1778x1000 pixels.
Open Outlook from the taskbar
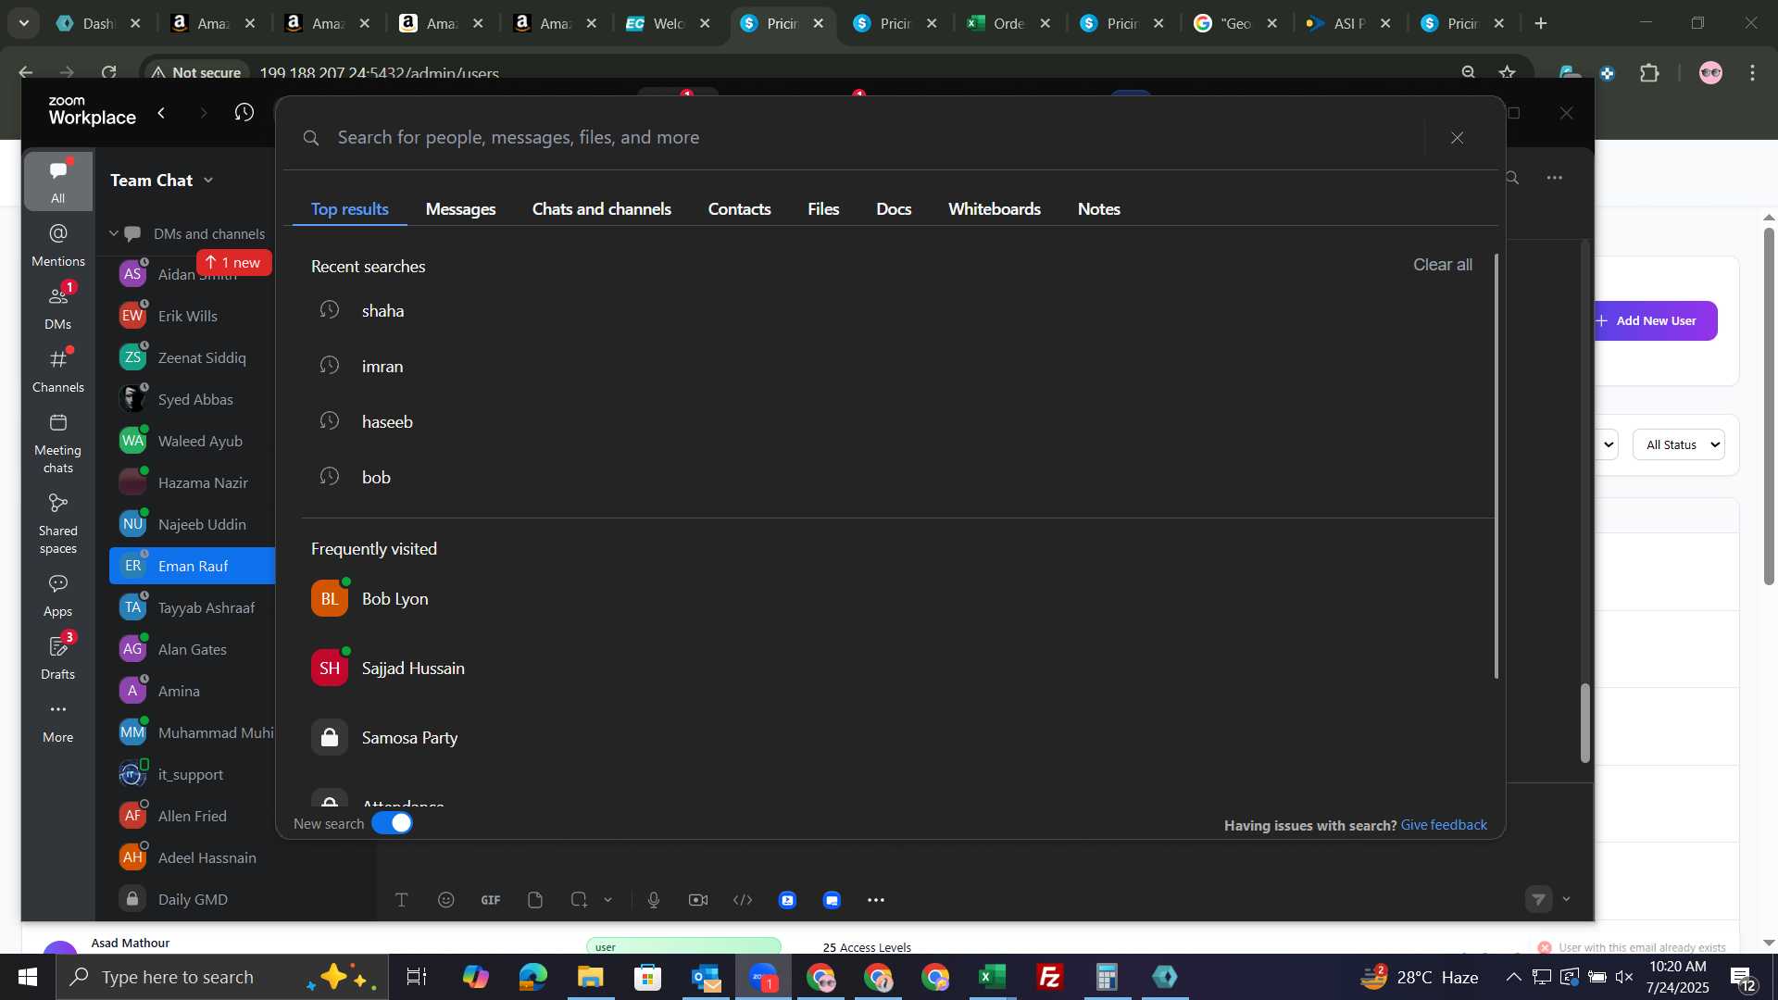coord(706,977)
